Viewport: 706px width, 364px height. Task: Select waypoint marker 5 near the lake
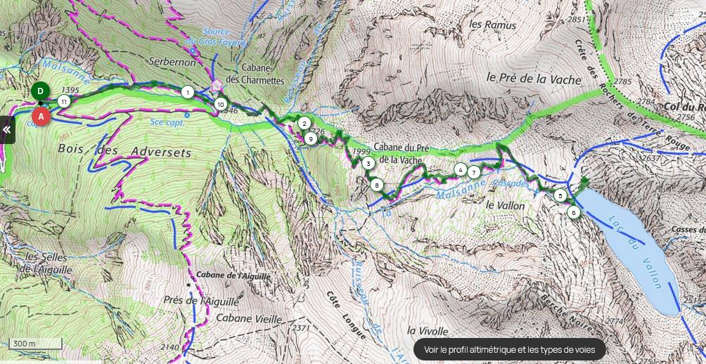click(560, 196)
